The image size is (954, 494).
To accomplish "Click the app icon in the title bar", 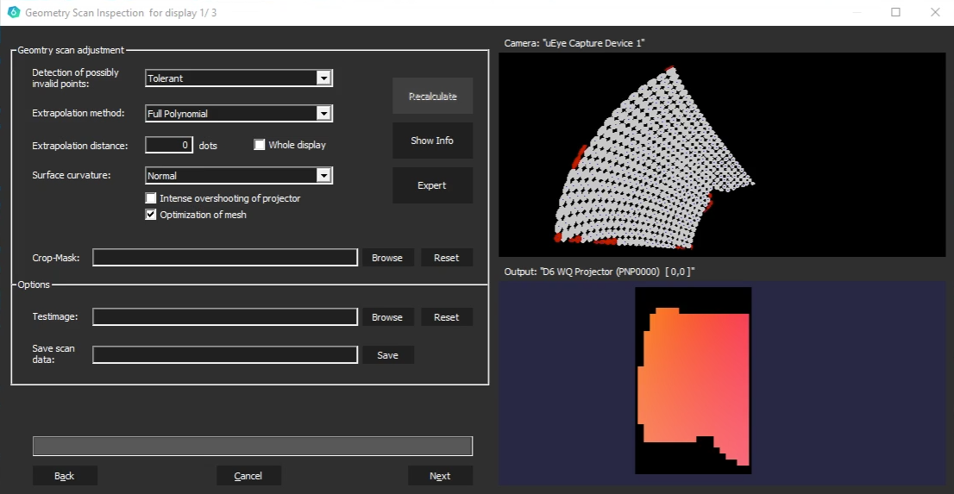I will tap(13, 13).
